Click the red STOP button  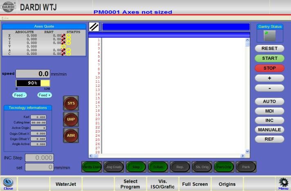[269, 68]
